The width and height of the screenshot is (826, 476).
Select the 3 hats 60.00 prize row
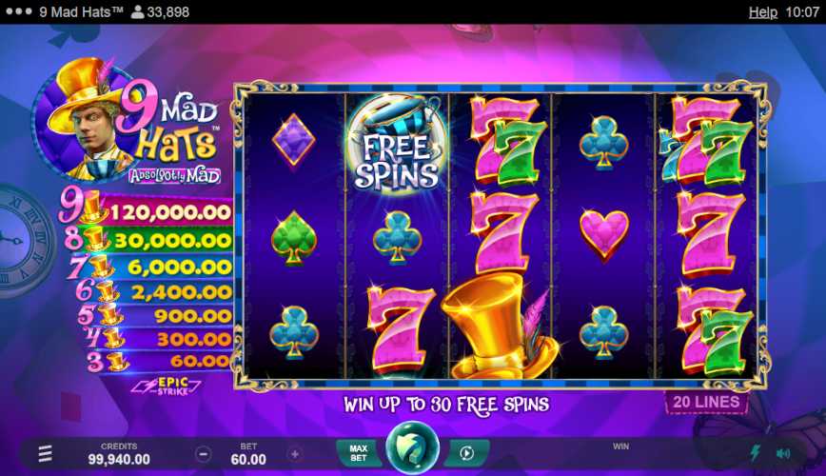tap(160, 361)
